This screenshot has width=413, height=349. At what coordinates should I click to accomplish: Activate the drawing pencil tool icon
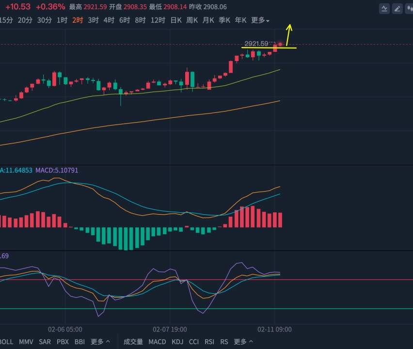[x=397, y=9]
